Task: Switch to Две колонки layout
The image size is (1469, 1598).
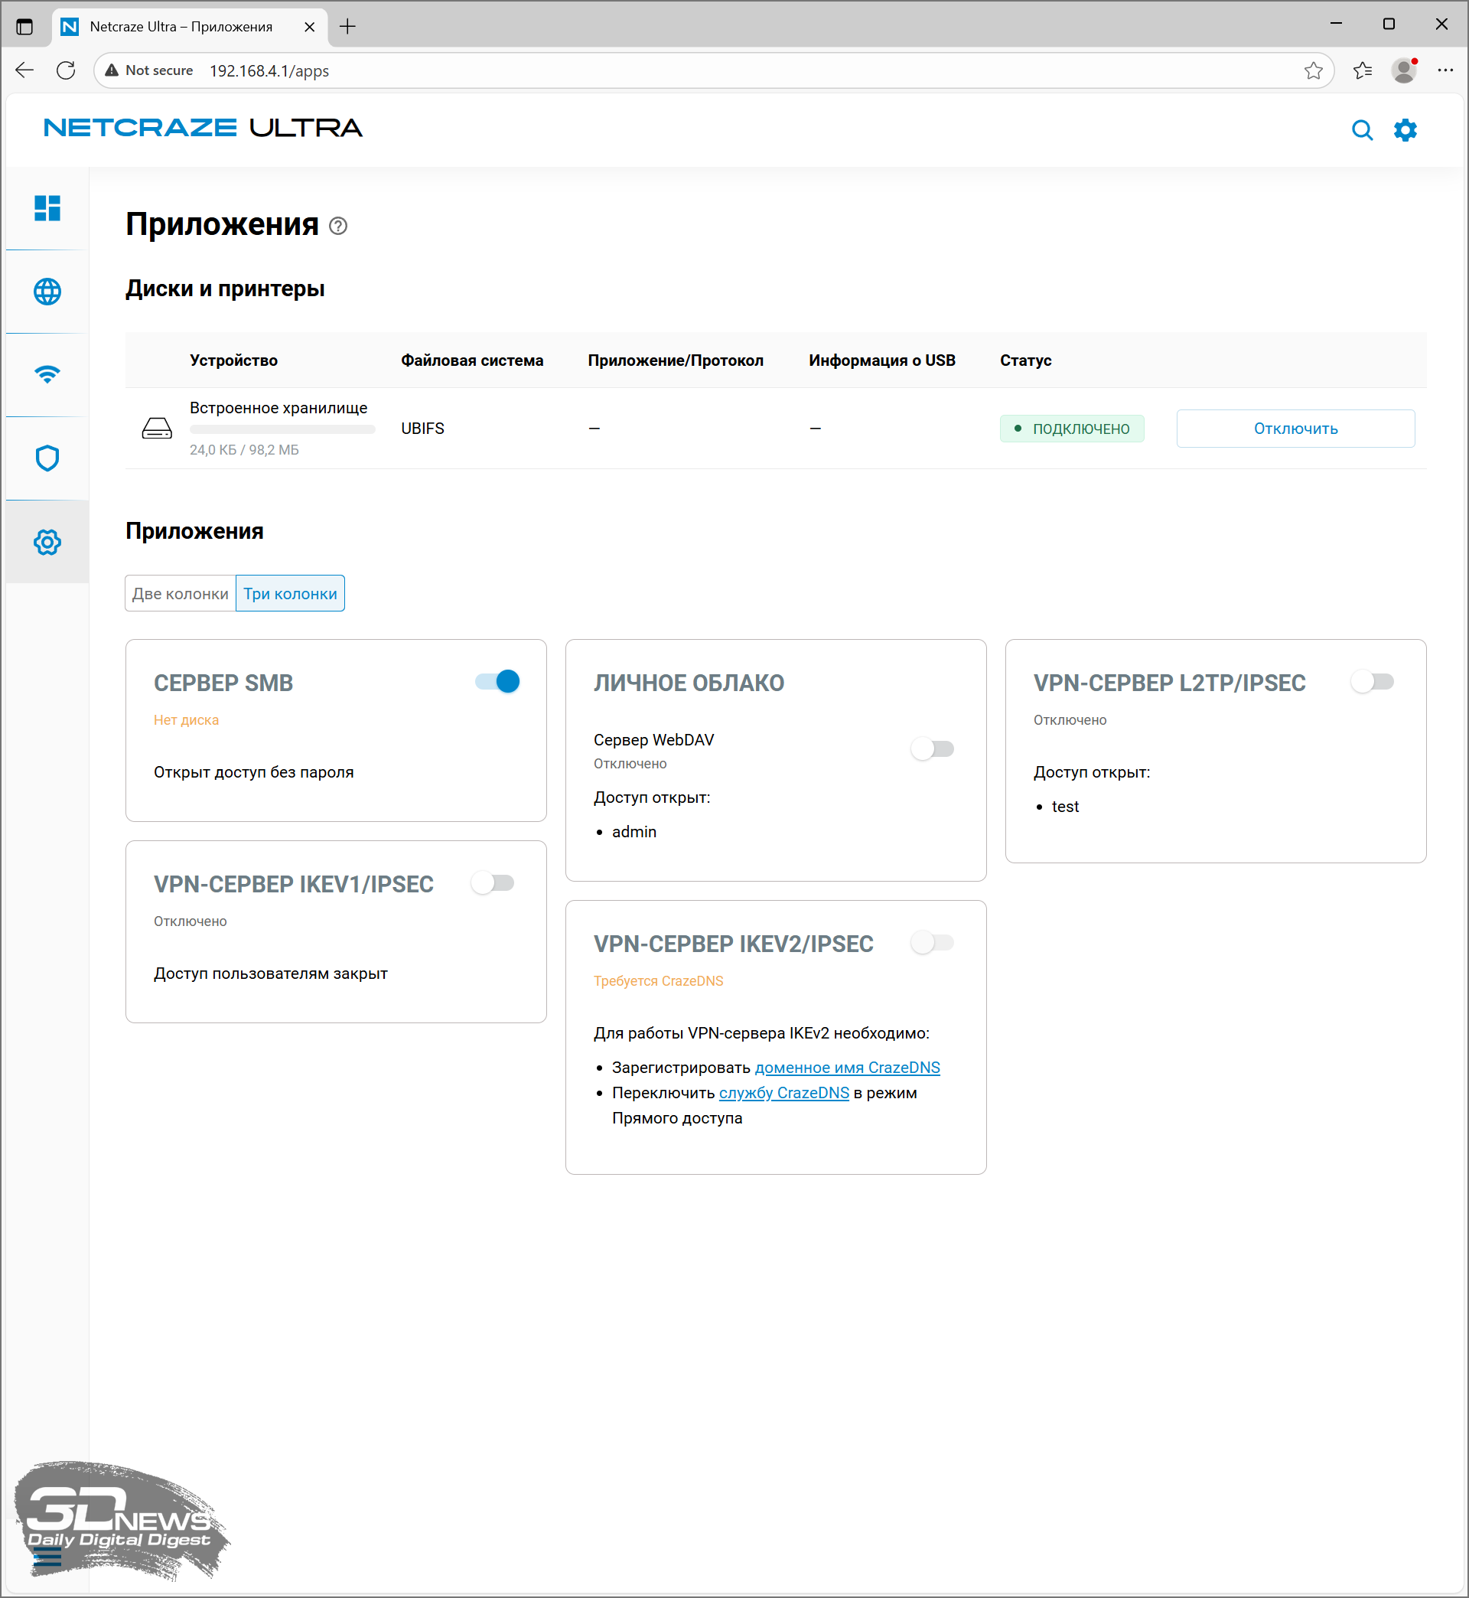Action: pos(181,593)
